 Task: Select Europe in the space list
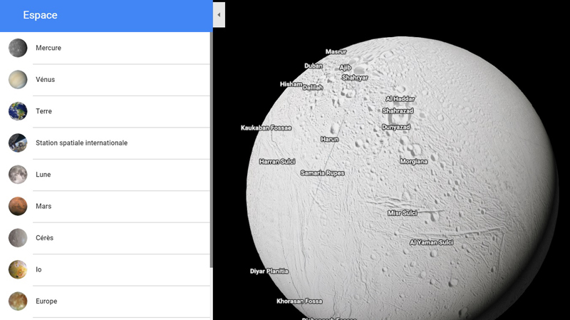tap(105, 301)
